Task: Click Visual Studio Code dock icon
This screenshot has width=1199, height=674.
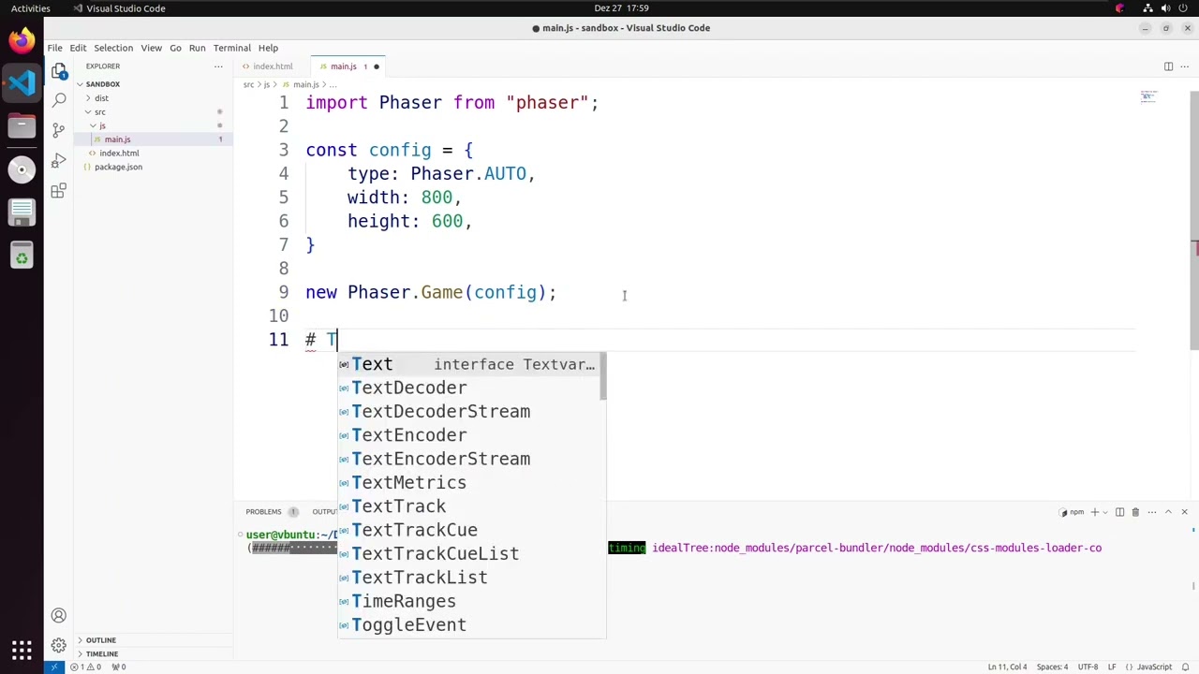Action: (x=22, y=82)
